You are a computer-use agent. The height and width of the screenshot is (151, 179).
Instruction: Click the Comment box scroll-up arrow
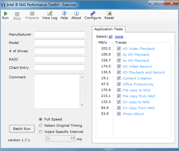point(82,77)
